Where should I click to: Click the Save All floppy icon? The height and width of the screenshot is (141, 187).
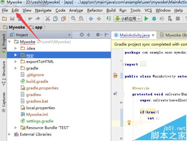click(12, 19)
